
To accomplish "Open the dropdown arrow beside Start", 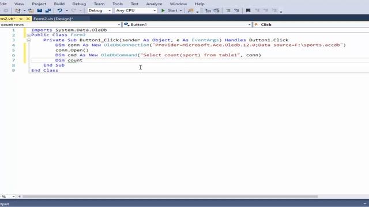I will [x=180, y=10].
